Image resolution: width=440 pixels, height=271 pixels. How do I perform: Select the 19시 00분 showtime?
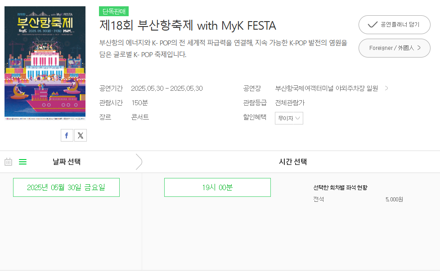(217, 187)
